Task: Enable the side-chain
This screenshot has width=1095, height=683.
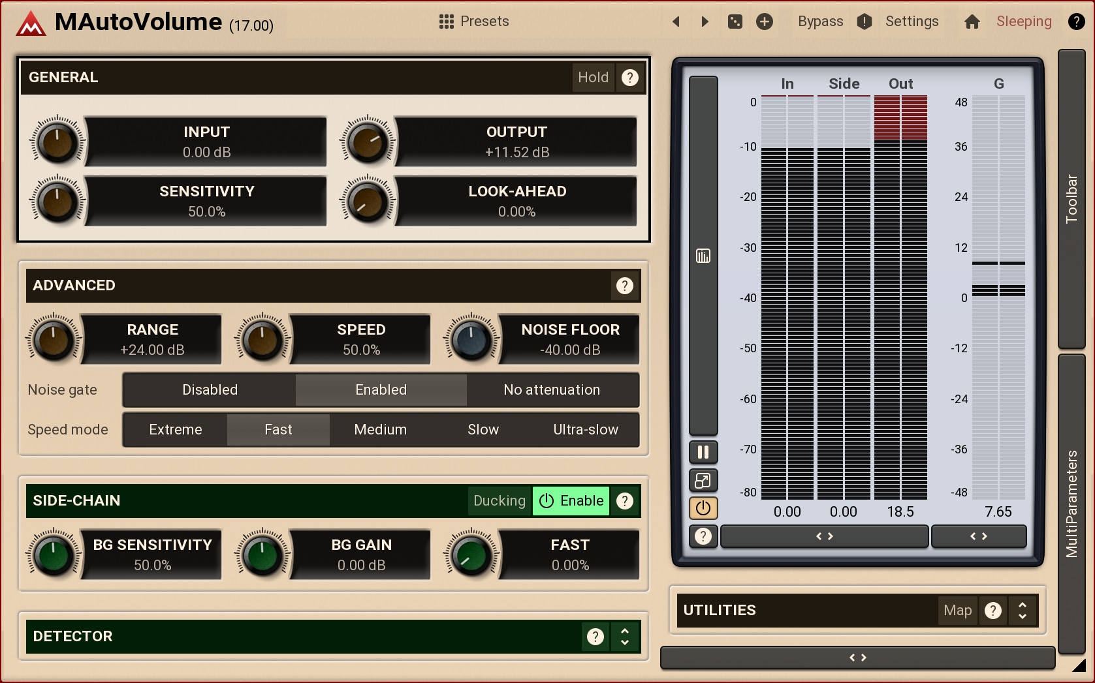Action: pos(571,501)
